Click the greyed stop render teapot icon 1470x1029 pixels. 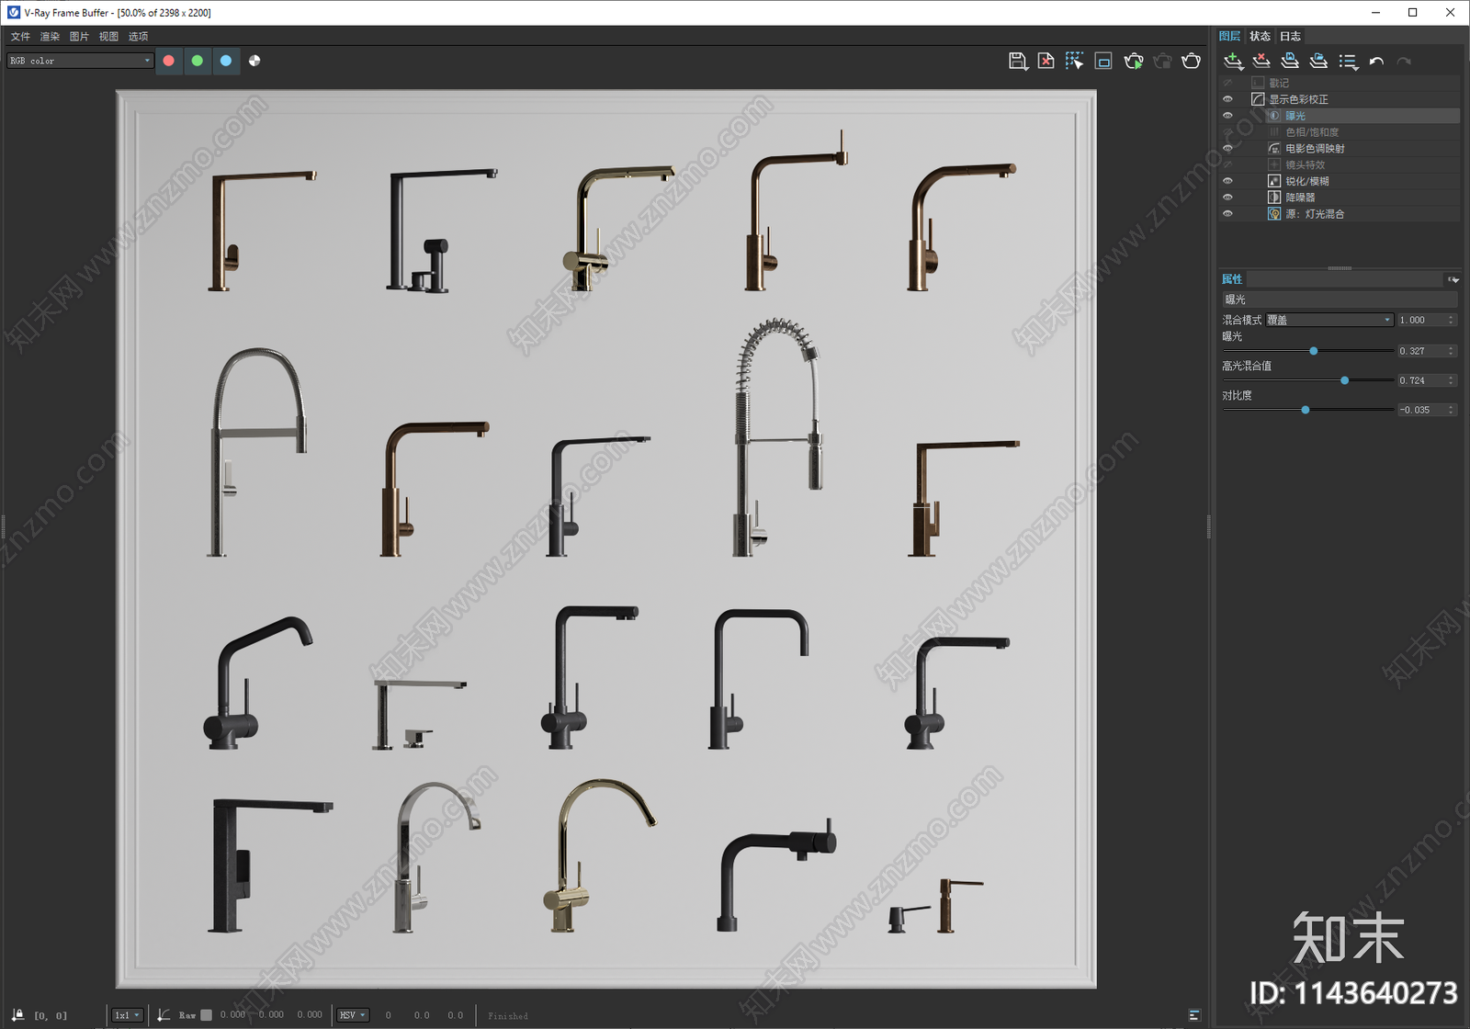(x=1162, y=61)
